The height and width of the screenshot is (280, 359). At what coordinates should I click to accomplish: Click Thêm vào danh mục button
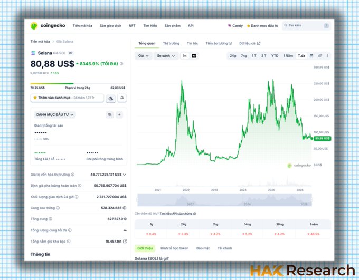coord(67,98)
